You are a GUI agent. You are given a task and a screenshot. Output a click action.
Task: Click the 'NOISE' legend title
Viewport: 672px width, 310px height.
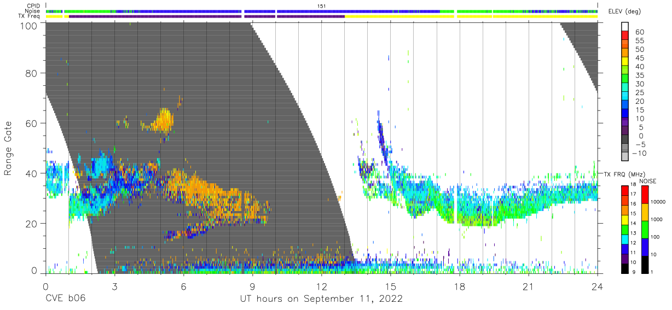point(647,180)
